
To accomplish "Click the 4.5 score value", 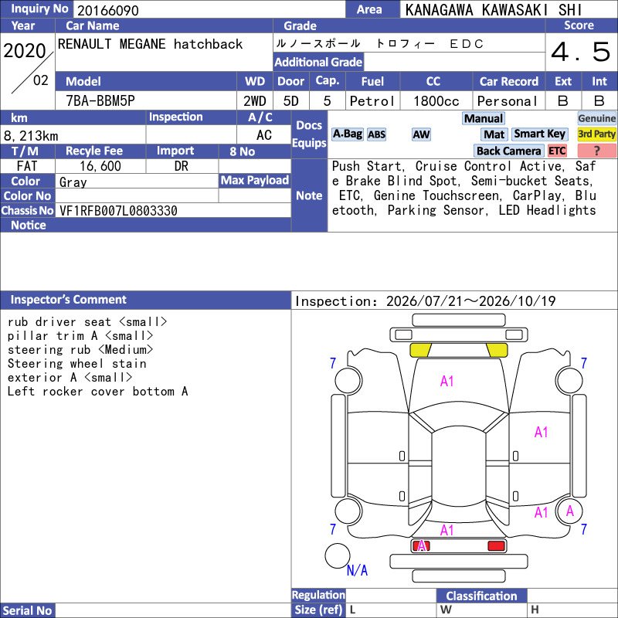I will click(x=581, y=52).
